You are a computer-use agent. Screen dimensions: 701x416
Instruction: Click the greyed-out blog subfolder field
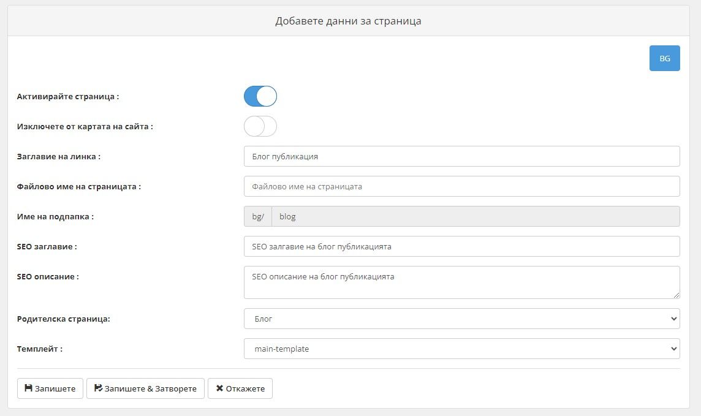point(475,216)
